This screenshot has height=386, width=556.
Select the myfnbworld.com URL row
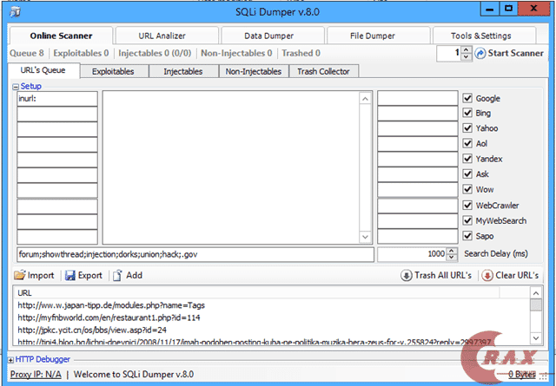[x=273, y=317]
